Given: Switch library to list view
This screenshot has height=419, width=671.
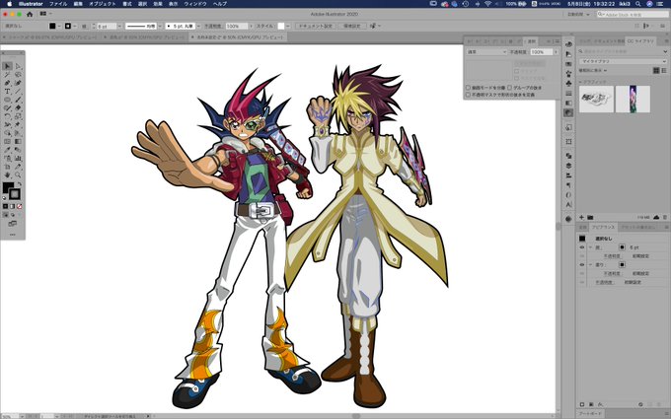Looking at the screenshot, I should [x=664, y=71].
